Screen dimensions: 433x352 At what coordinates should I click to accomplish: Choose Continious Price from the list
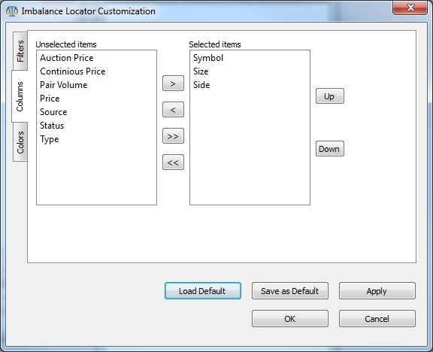tap(73, 71)
